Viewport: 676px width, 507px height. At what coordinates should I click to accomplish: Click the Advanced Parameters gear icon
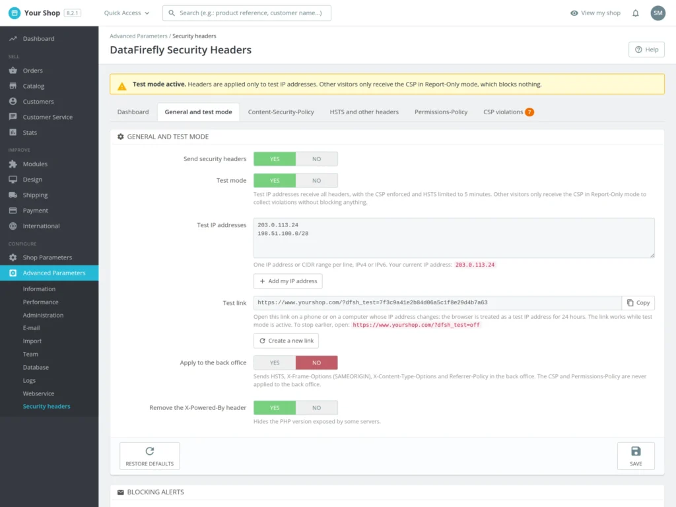coord(13,273)
